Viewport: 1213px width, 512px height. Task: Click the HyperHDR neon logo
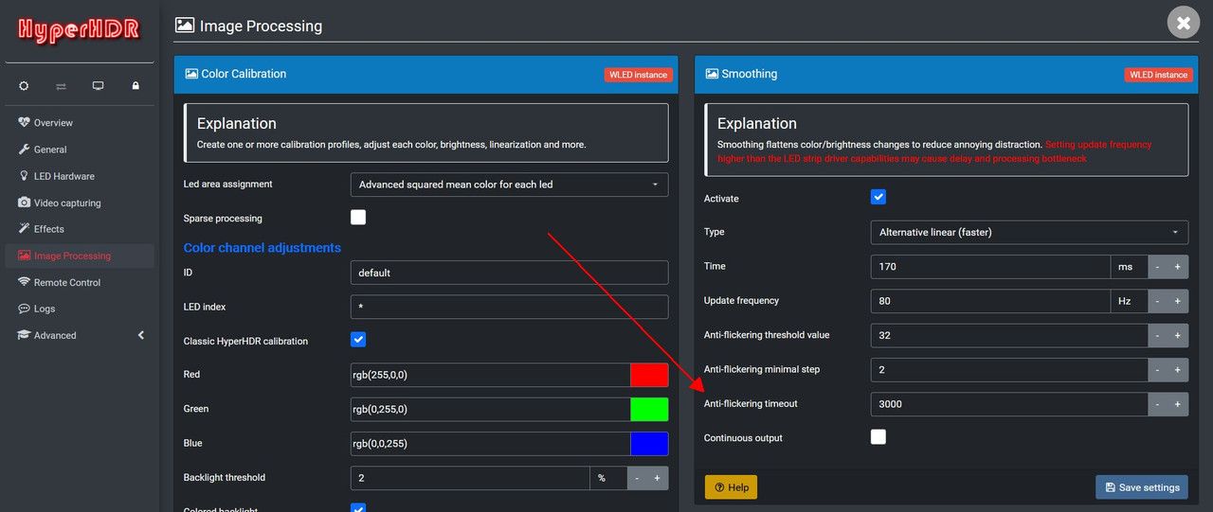click(80, 30)
